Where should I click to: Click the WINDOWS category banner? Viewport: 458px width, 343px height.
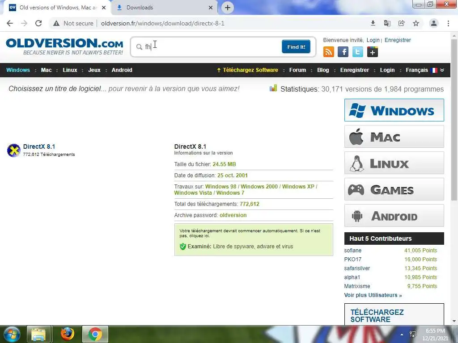tap(394, 110)
